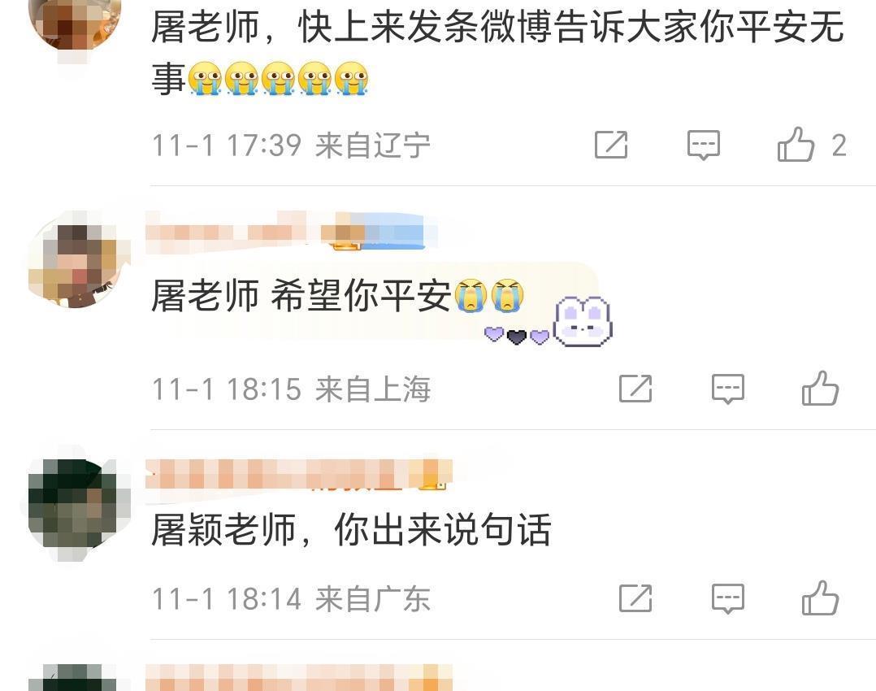Repost the 18:15 comment from 上海

click(635, 389)
